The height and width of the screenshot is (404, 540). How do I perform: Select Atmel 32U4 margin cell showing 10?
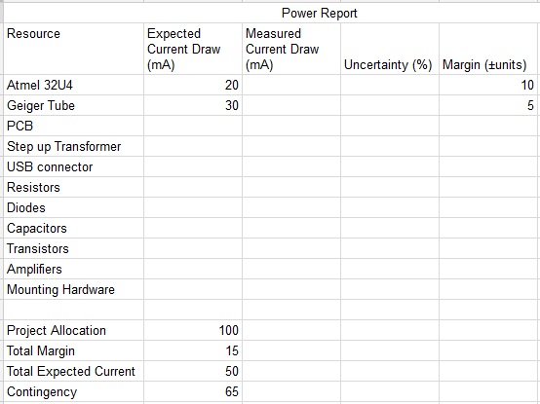488,85
